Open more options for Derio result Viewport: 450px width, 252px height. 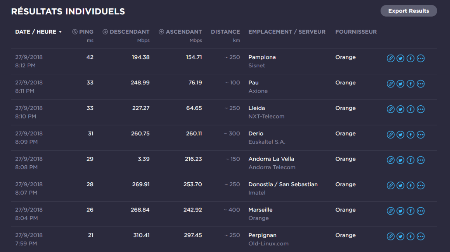point(421,135)
